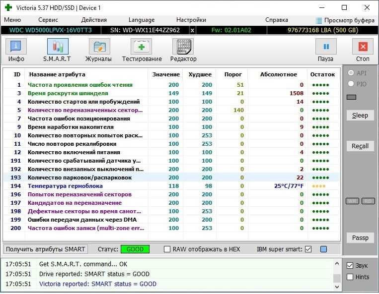The image size is (379, 294).
Task: Select the S.M.A.R.T toolbar icon
Action: 58,47
